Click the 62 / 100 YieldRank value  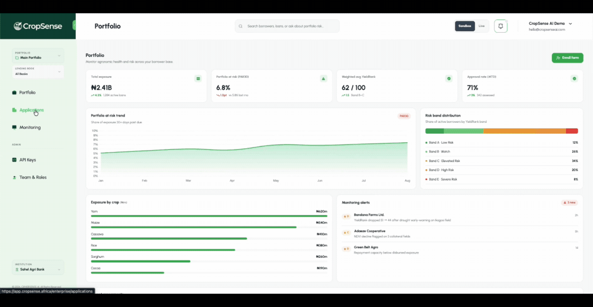point(353,88)
